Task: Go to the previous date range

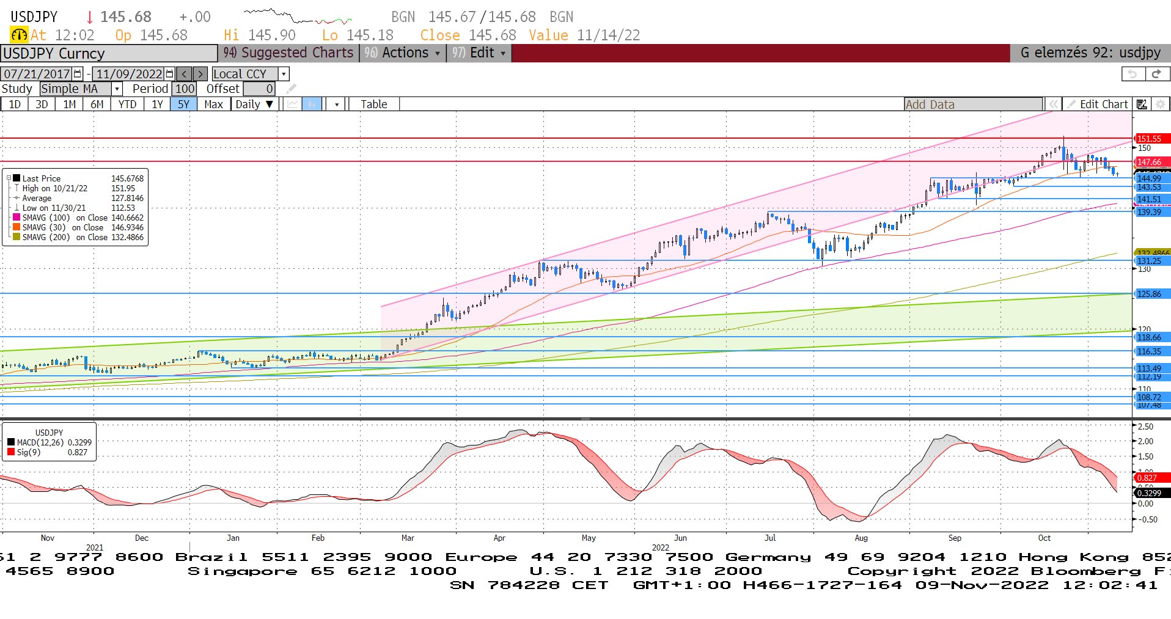Action: pyautogui.click(x=185, y=74)
